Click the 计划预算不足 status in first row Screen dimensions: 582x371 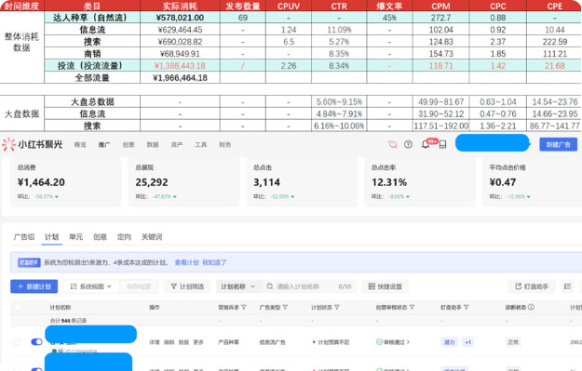[x=332, y=342]
